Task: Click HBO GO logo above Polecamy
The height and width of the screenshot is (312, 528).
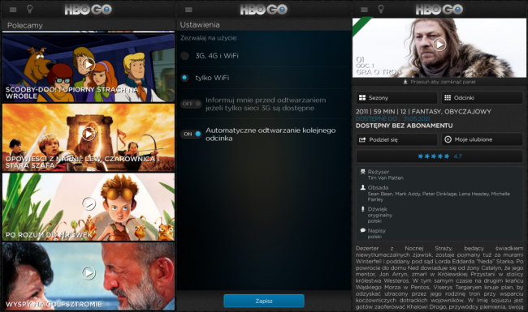Action: pyautogui.click(x=89, y=10)
